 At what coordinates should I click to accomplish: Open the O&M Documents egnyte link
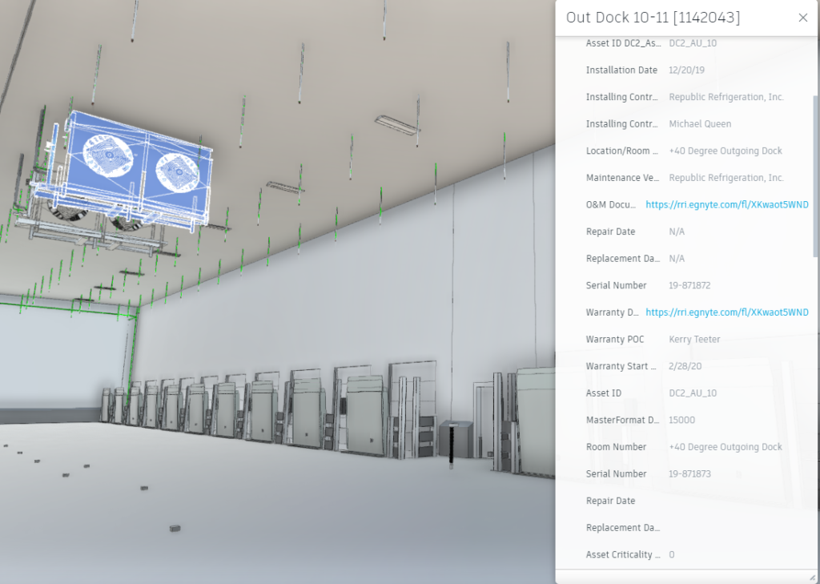point(726,204)
